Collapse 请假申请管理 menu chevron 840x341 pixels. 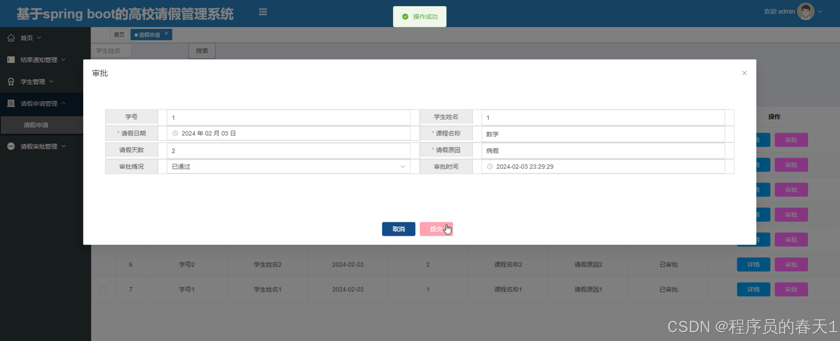point(63,103)
